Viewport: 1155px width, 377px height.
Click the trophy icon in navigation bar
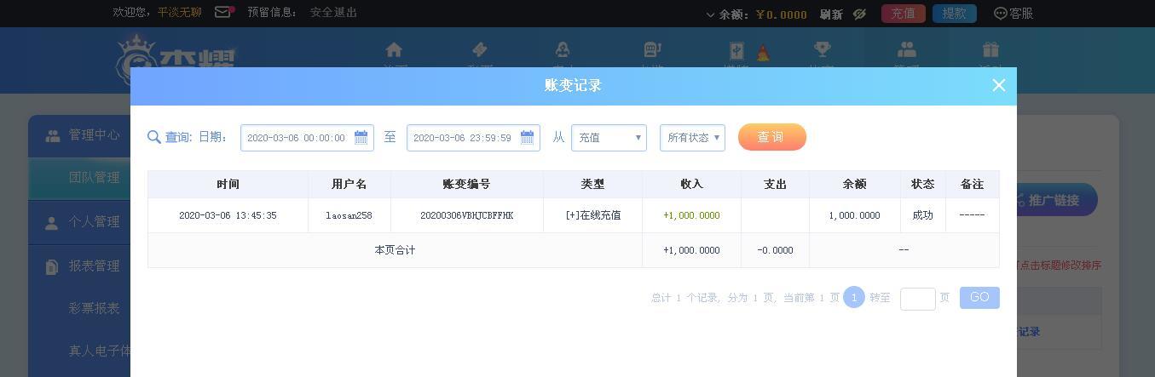pos(822,49)
